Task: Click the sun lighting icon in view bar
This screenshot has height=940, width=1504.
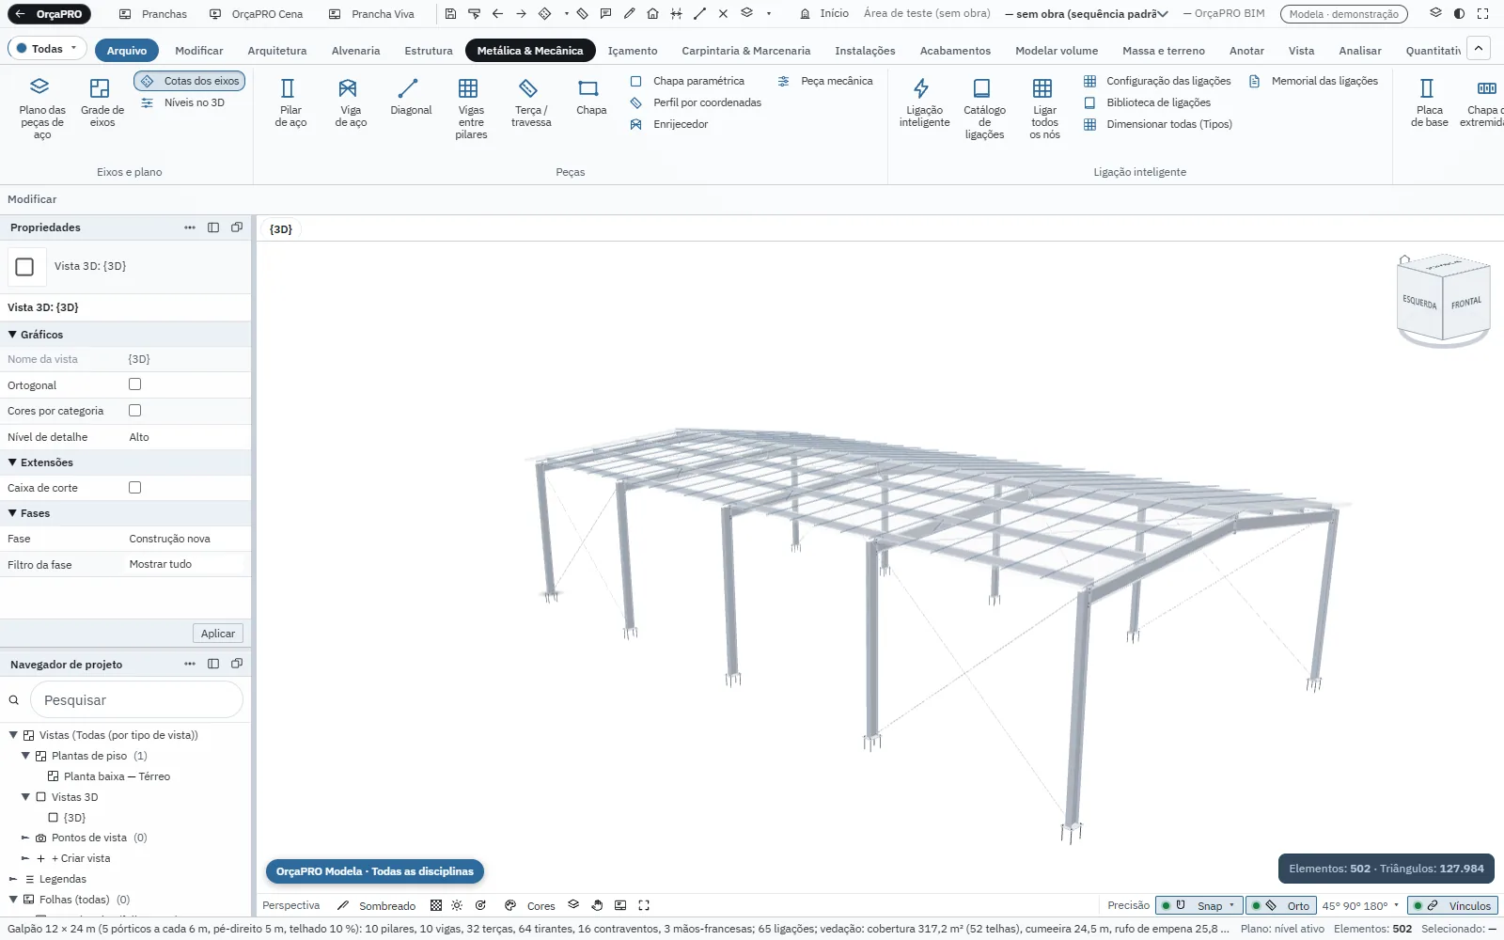Action: click(x=457, y=905)
